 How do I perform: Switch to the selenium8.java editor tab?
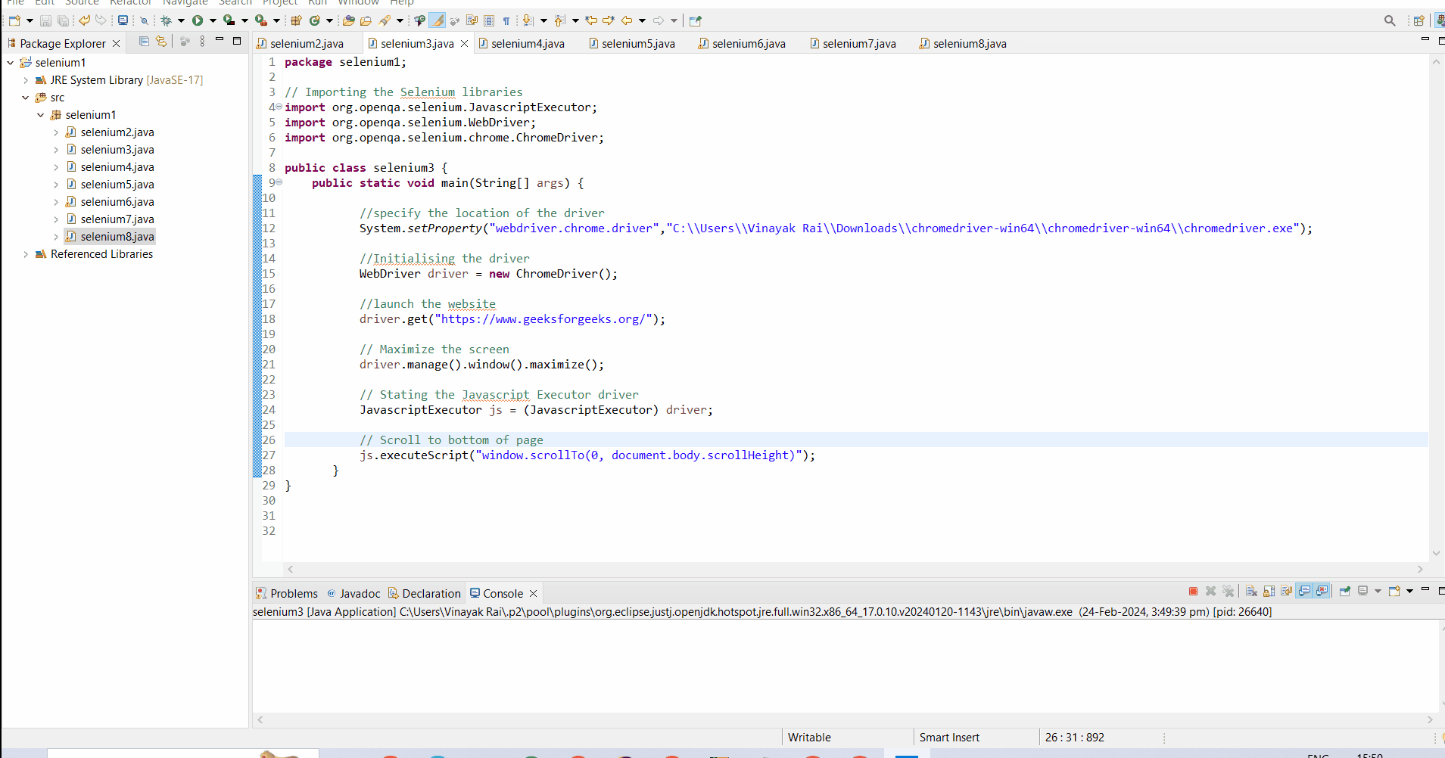[x=963, y=44]
